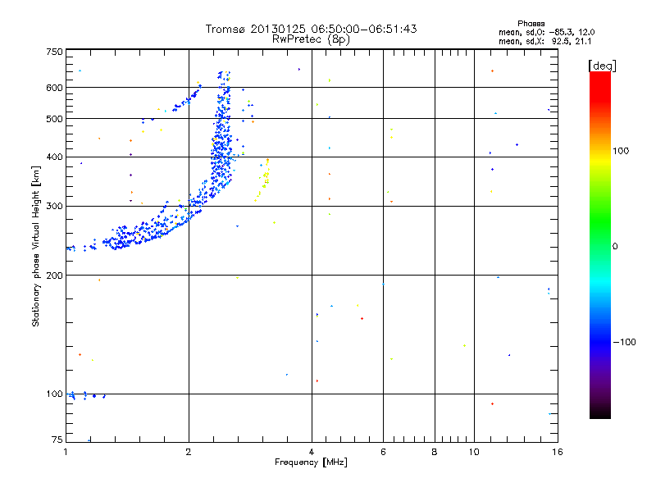Viewport: 656px width, 492px height.
Task: Click the y-axis label '500'
Action: click(54, 119)
